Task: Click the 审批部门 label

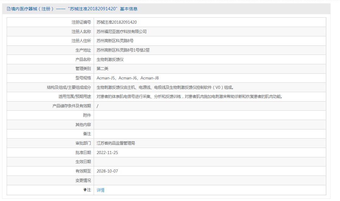Action: pos(83,143)
